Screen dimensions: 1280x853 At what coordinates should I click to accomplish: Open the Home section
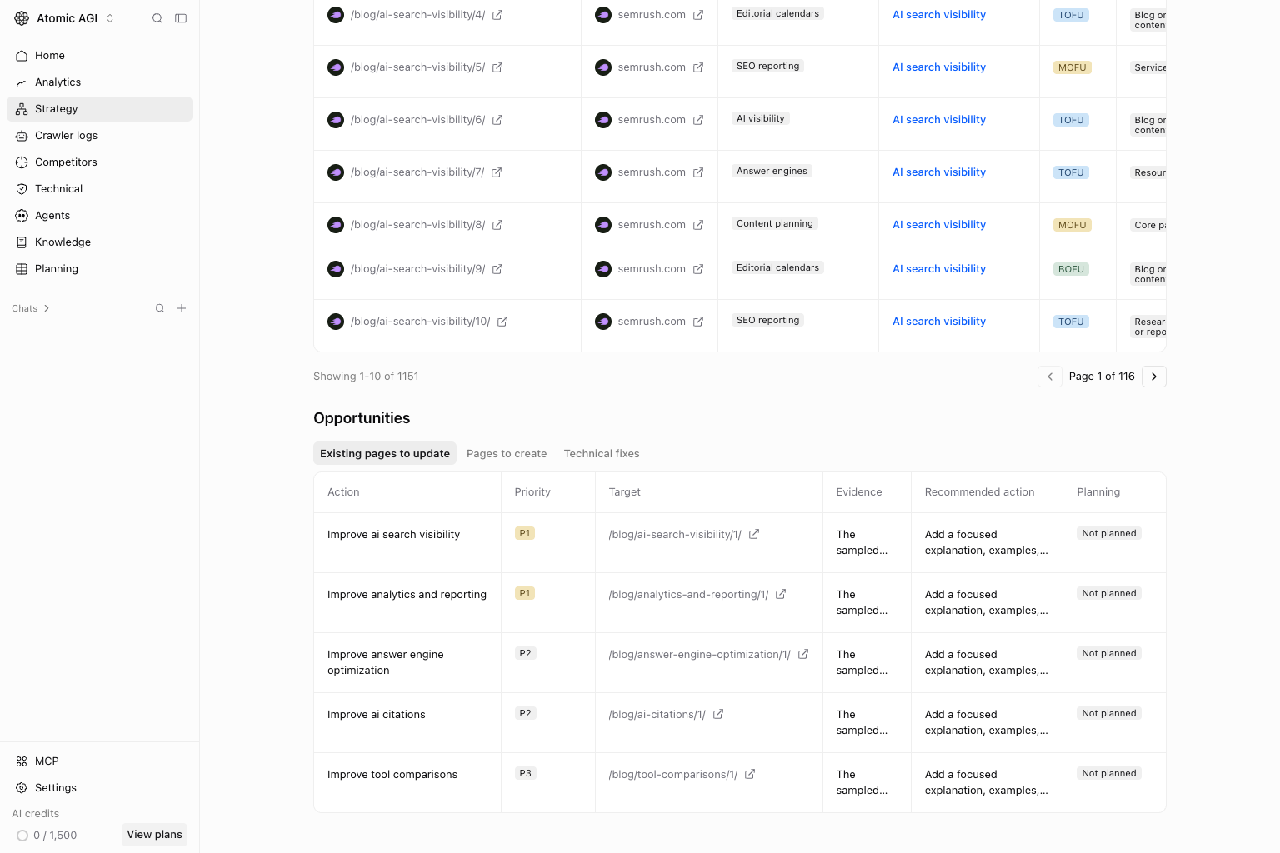pyautogui.click(x=99, y=56)
